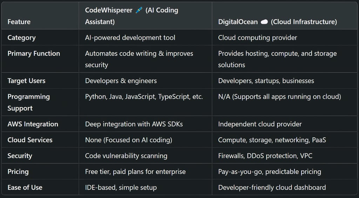Click the 'Pricing' row label
The height and width of the screenshot is (198, 359).
pyautogui.click(x=18, y=172)
